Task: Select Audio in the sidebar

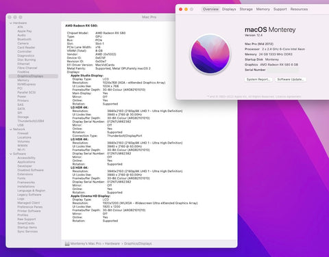Action: pyautogui.click(x=21, y=35)
